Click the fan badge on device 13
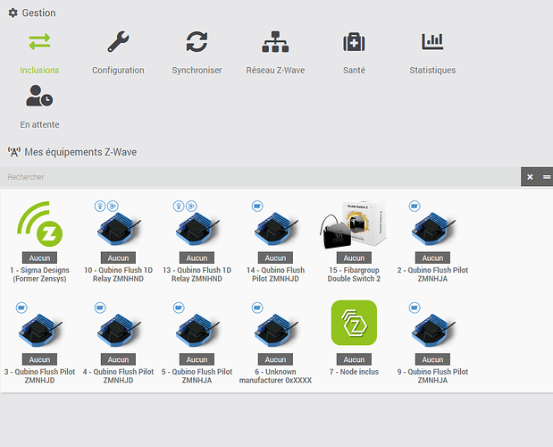Image resolution: width=553 pixels, height=447 pixels. (191, 206)
